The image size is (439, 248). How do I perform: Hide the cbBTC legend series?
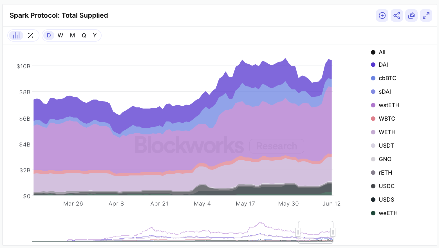point(387,78)
